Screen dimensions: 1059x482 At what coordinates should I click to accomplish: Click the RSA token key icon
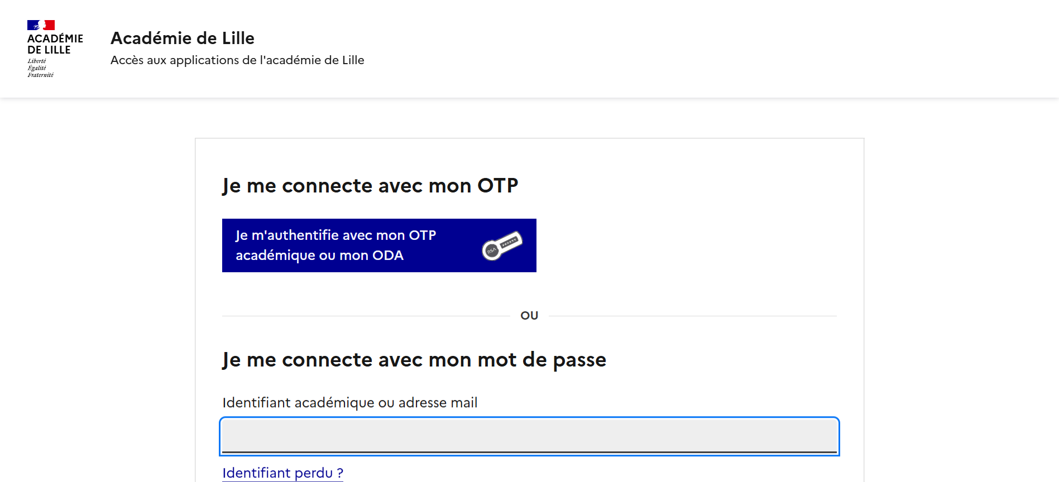tap(502, 245)
